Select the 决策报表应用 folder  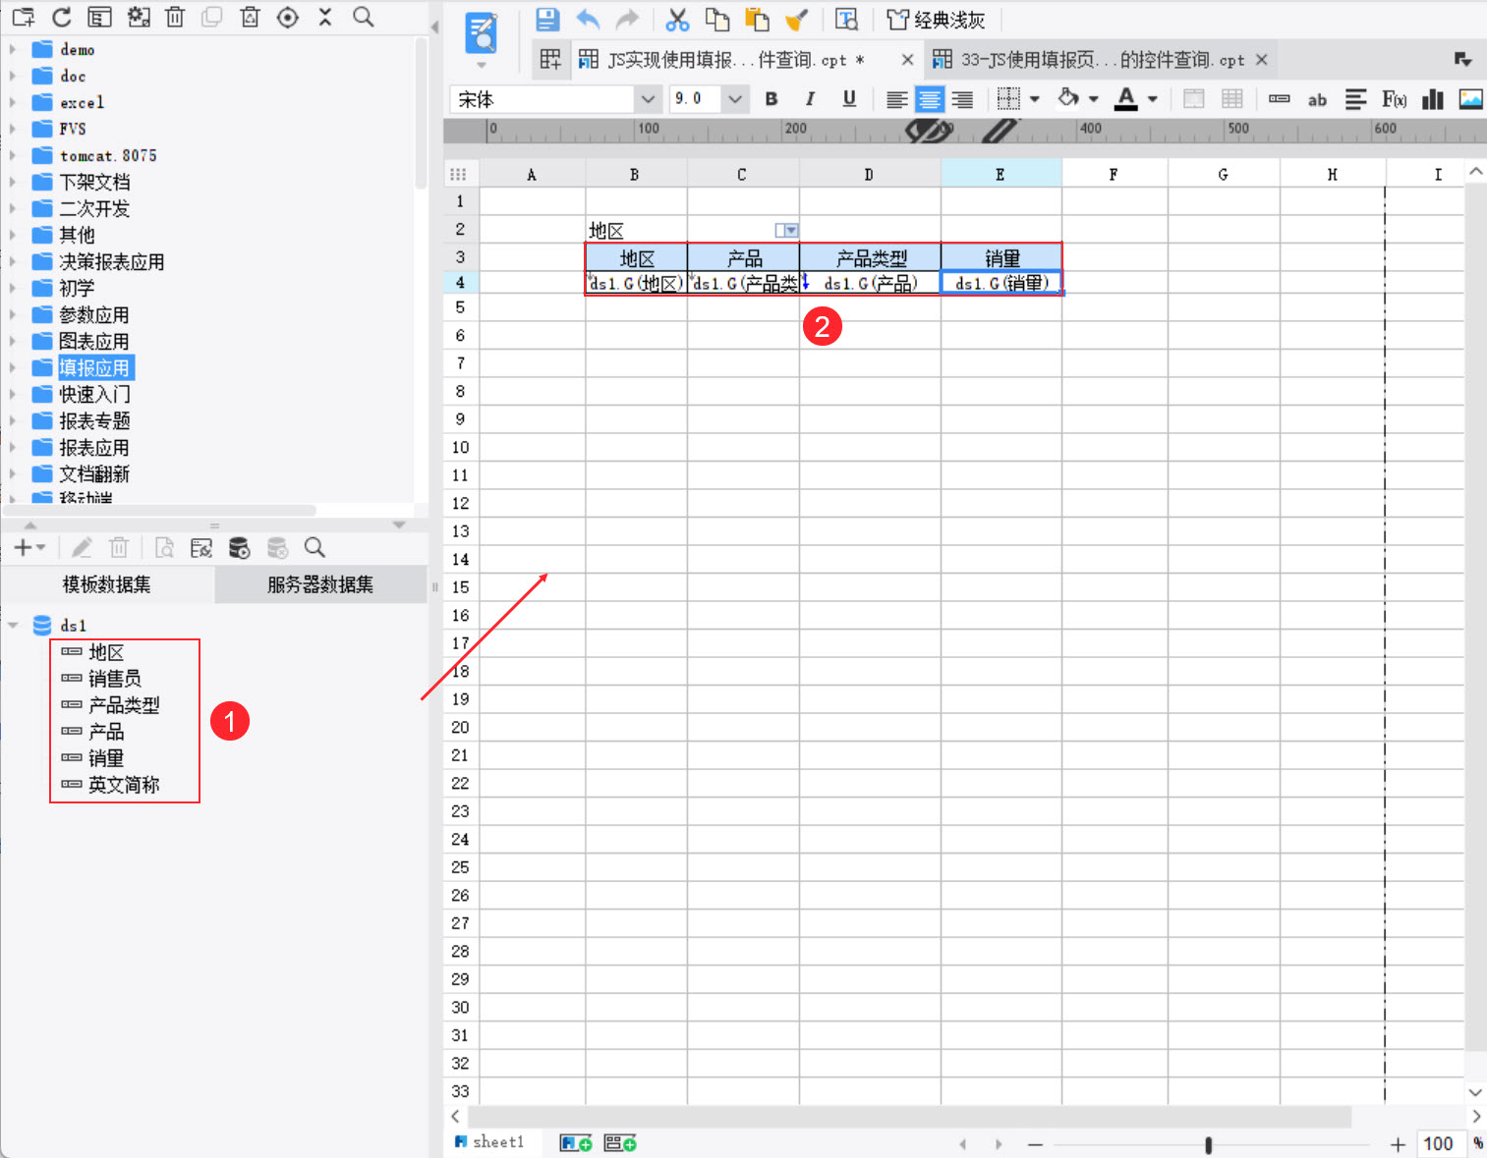pos(111,261)
